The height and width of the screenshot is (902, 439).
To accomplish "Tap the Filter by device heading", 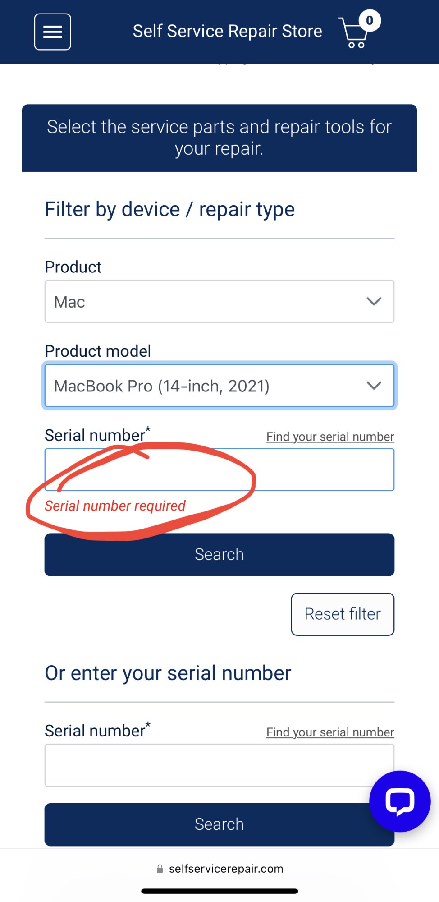I will point(169,209).
